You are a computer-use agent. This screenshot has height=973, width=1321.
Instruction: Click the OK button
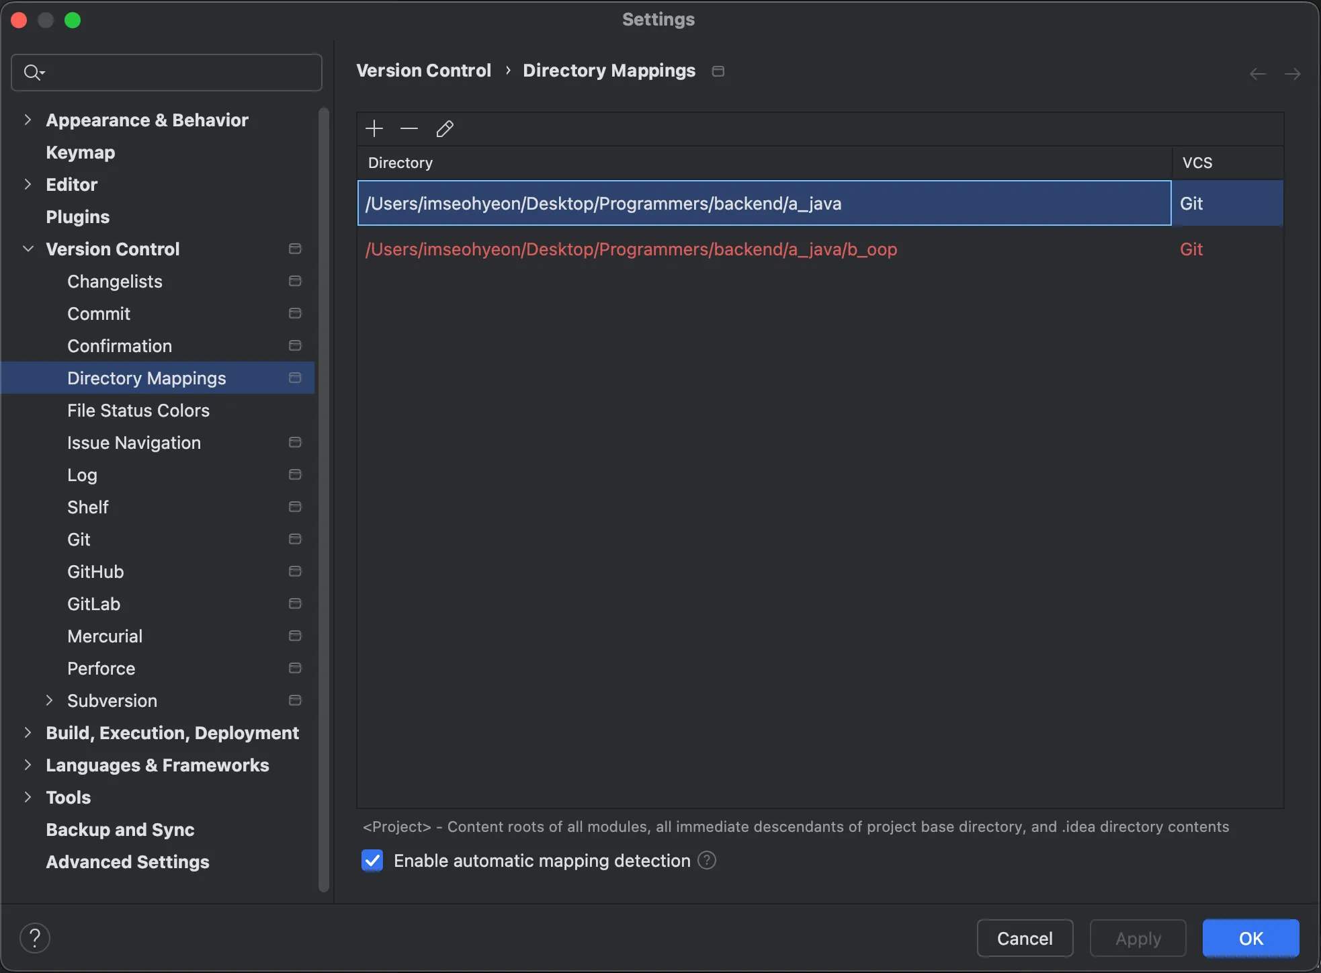1250,938
